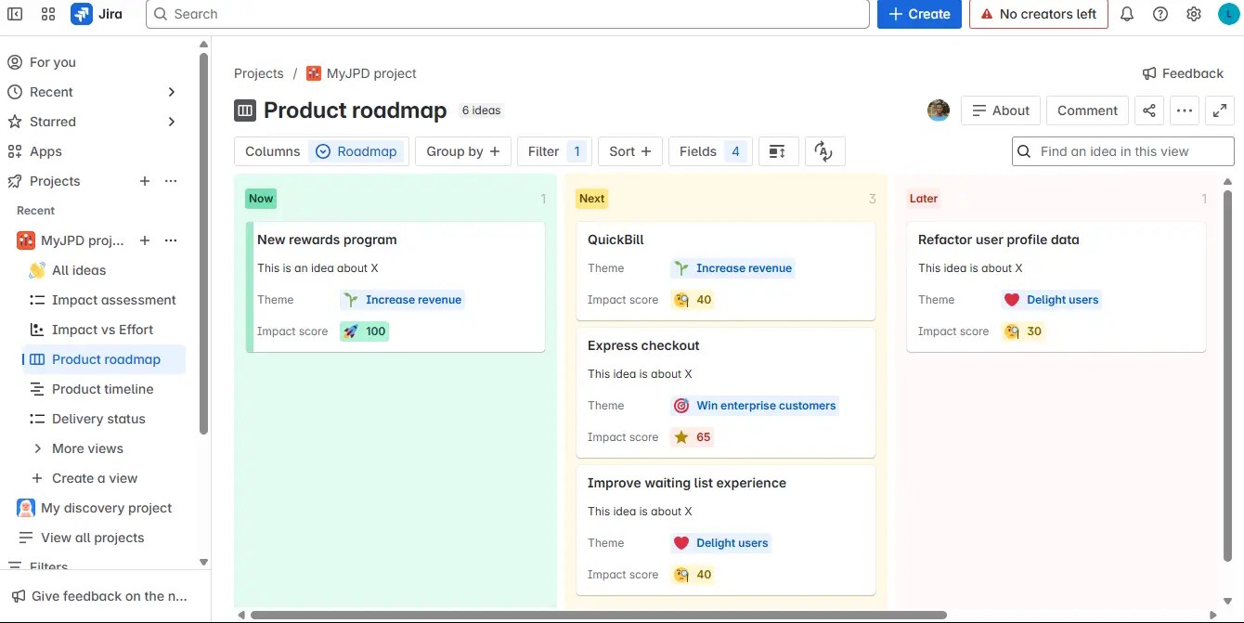Open Jira settings gear
Image resolution: width=1244 pixels, height=623 pixels.
1194,14
